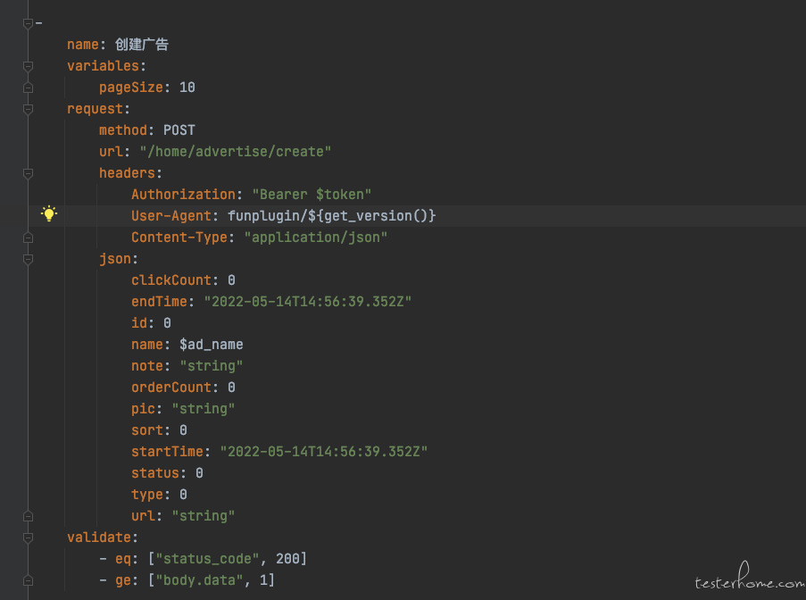Click the "status_code" string in eq line
The width and height of the screenshot is (806, 600).
208,559
